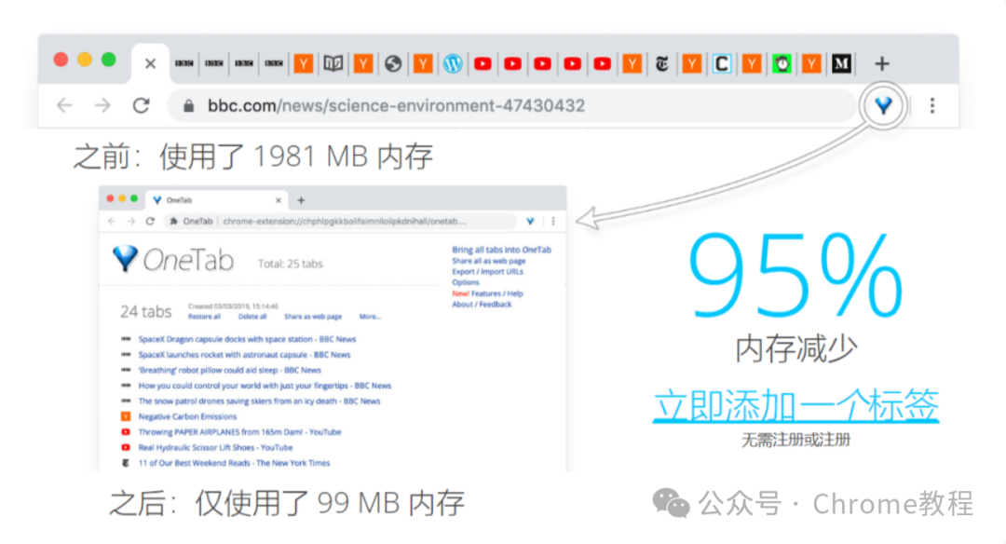Open "11 of Our Best Weekend Reads" link
The height and width of the screenshot is (544, 1006).
coord(234,463)
